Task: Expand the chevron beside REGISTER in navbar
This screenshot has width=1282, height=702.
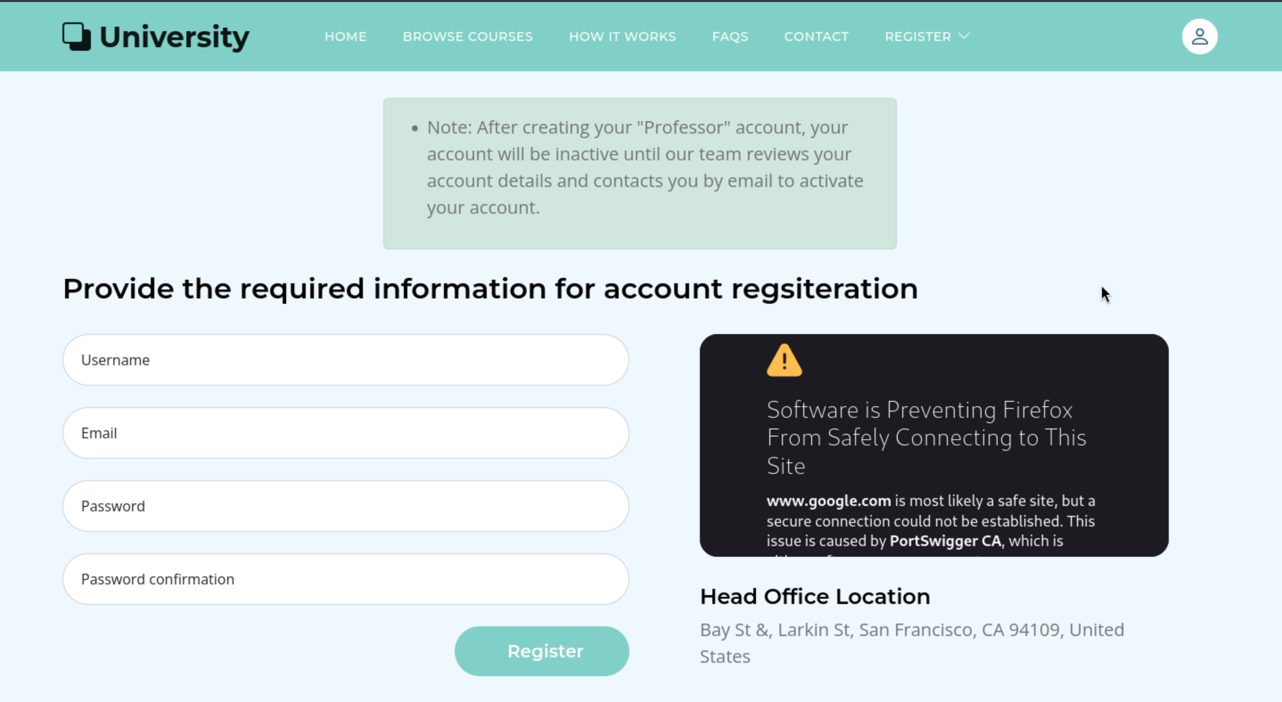Action: point(964,36)
